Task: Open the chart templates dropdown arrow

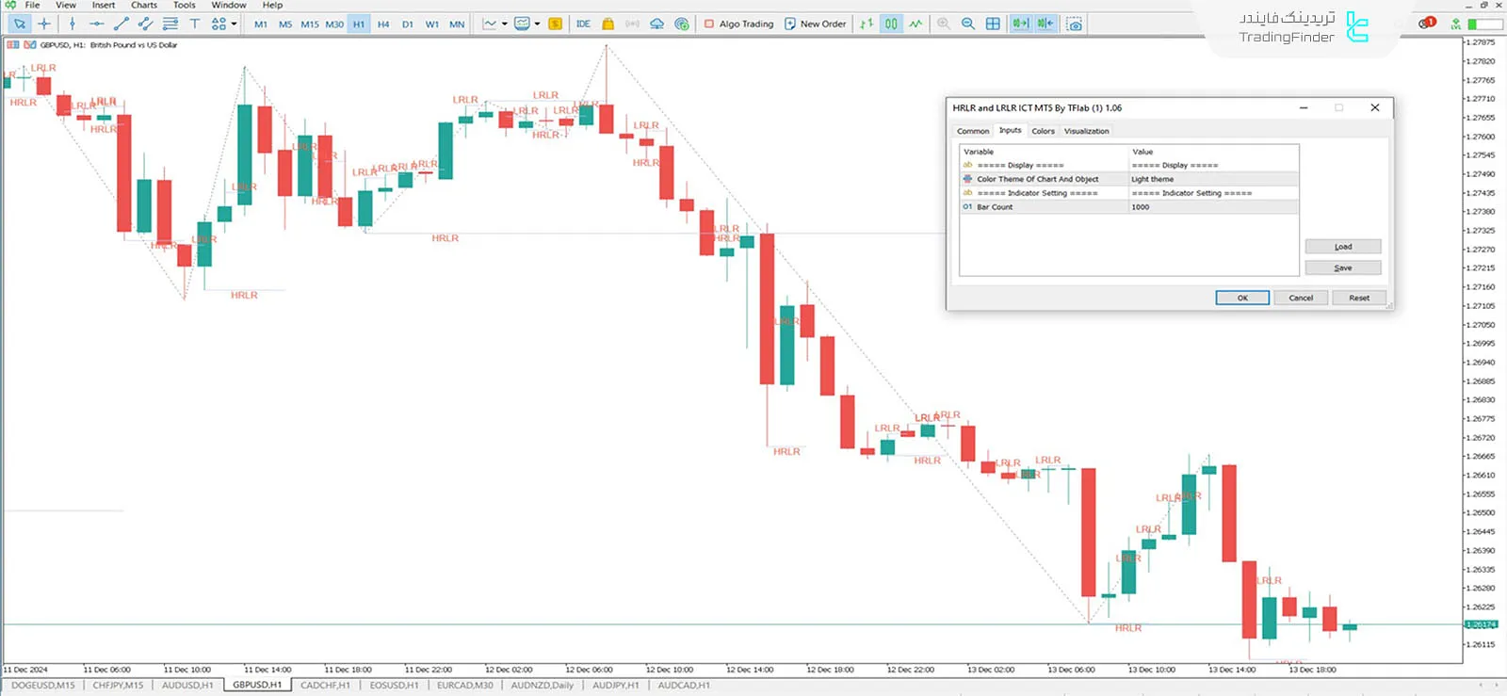Action: [538, 24]
